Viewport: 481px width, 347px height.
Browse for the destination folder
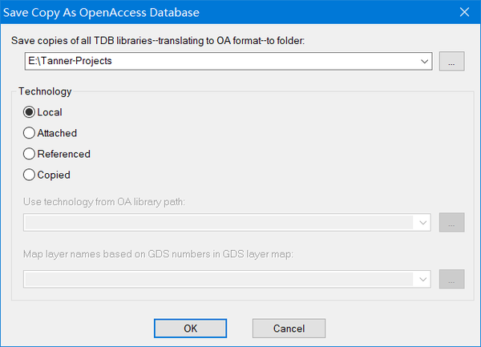pos(451,61)
